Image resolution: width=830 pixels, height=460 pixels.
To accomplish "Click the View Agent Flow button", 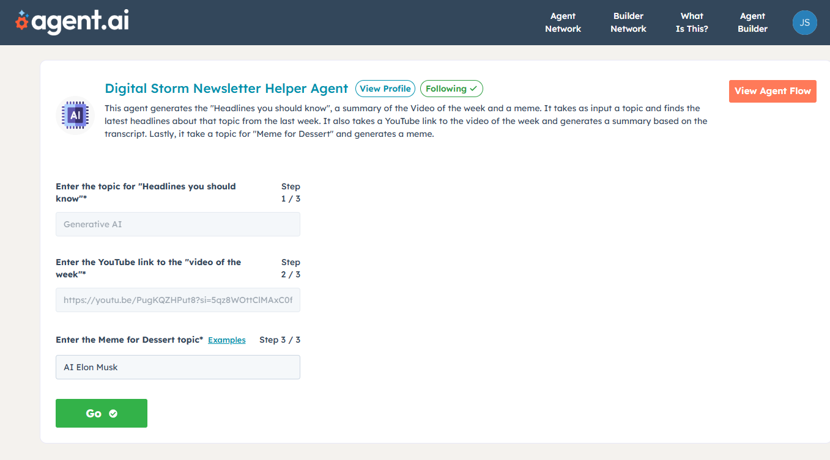I will pyautogui.click(x=773, y=91).
